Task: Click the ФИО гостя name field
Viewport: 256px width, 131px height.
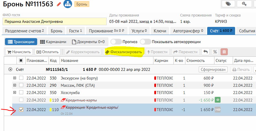Action: 54,21
